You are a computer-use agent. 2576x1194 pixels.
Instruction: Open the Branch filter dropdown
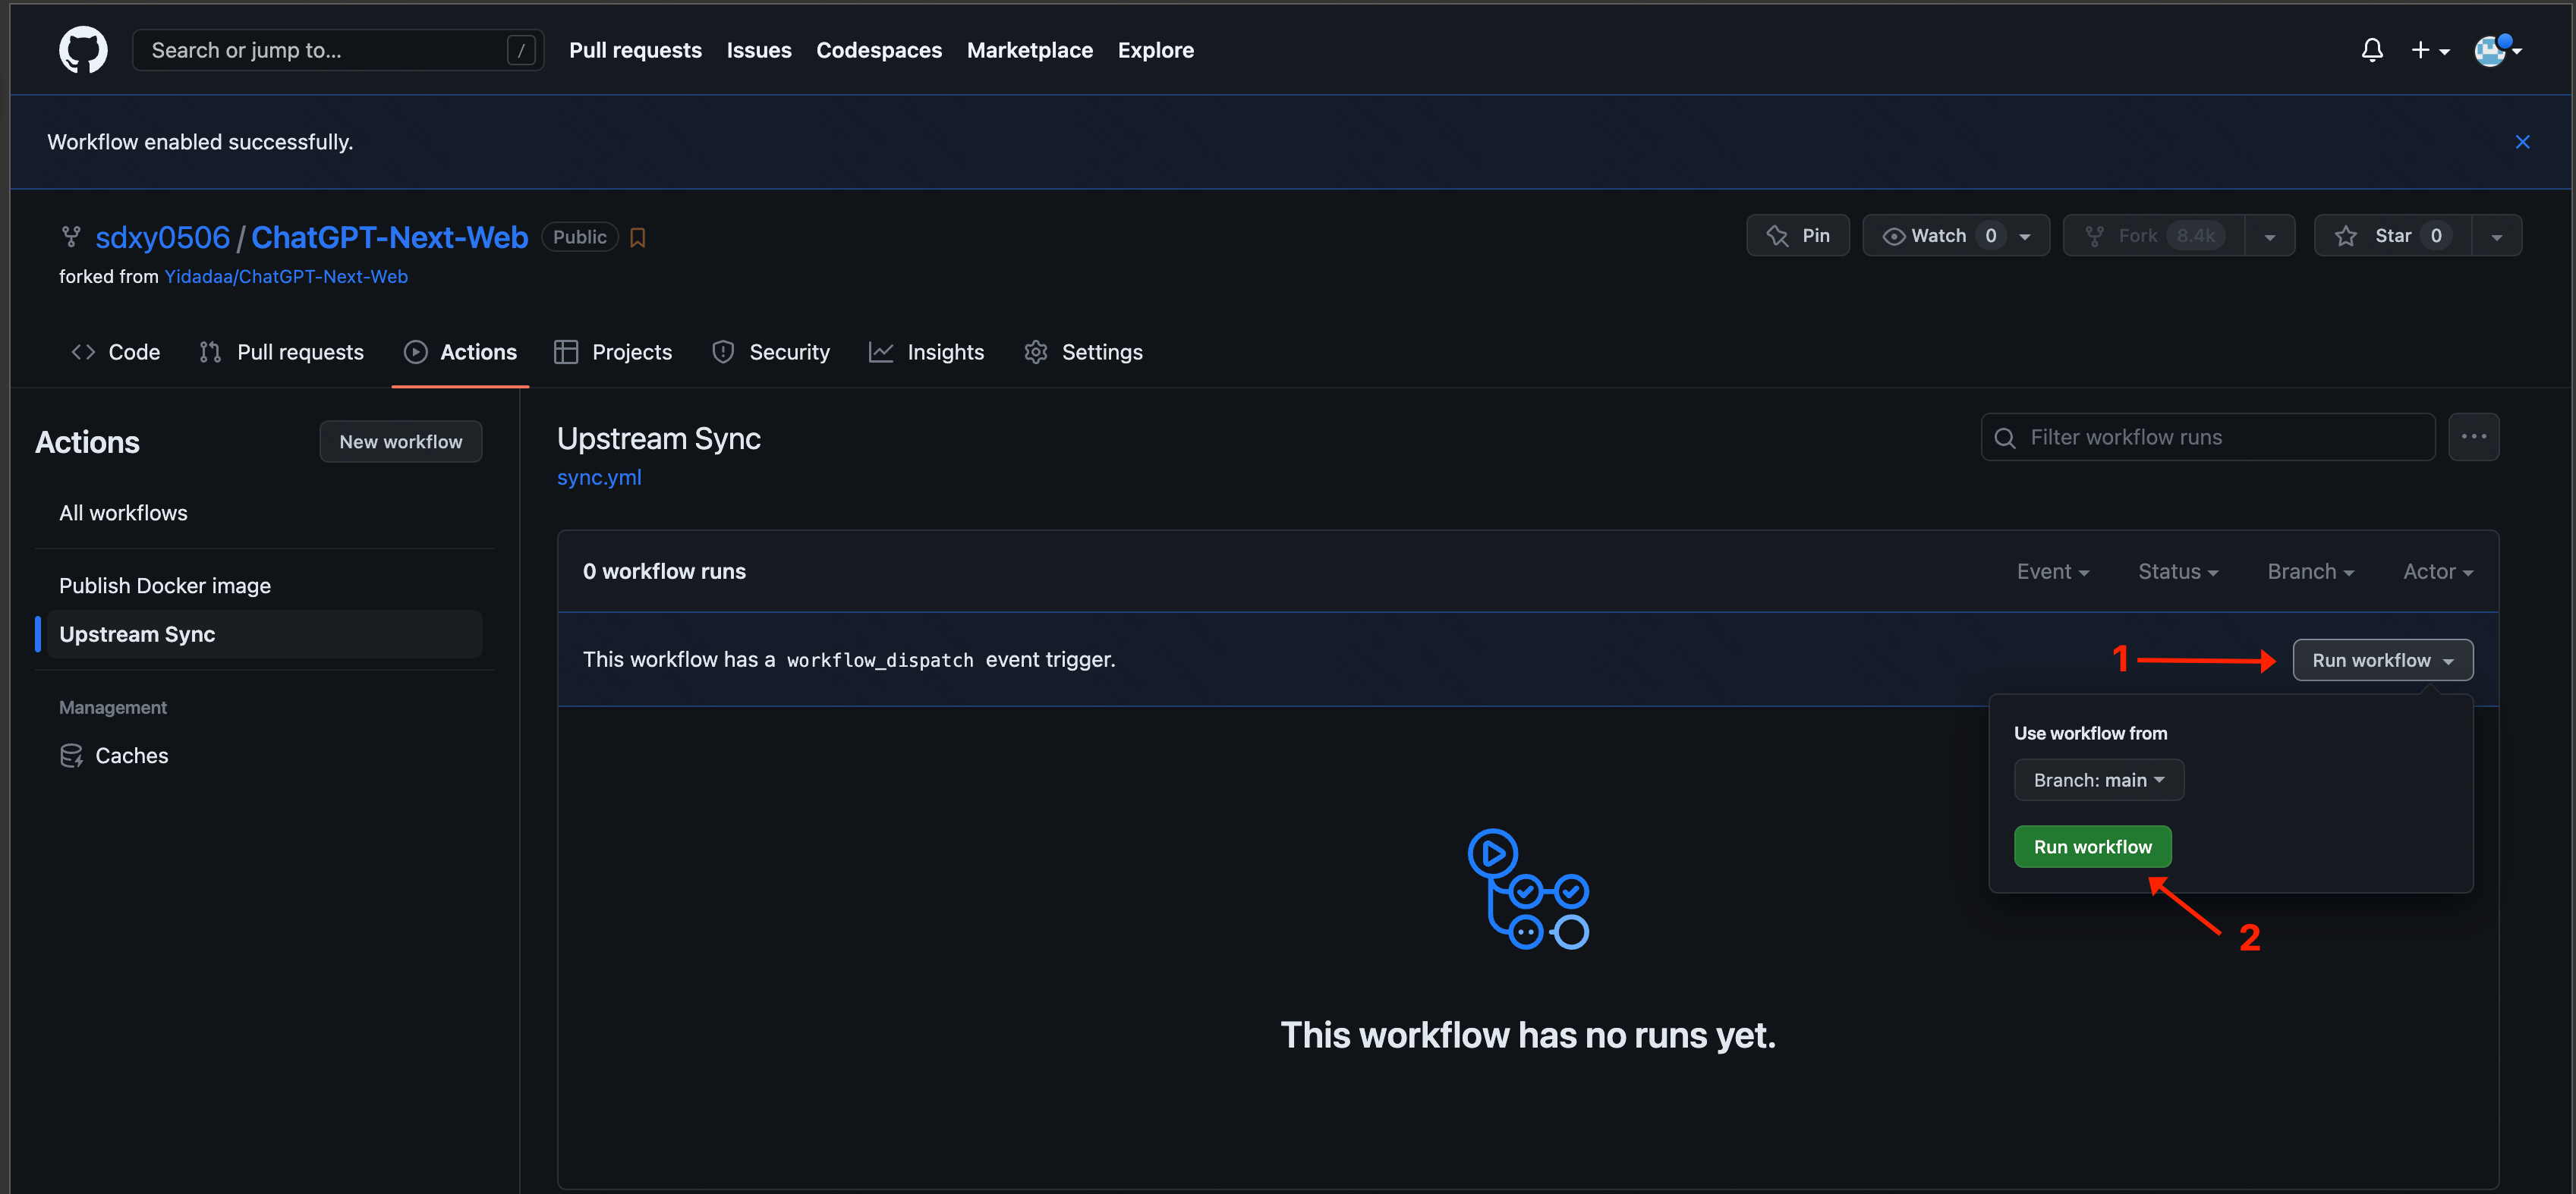(2310, 571)
